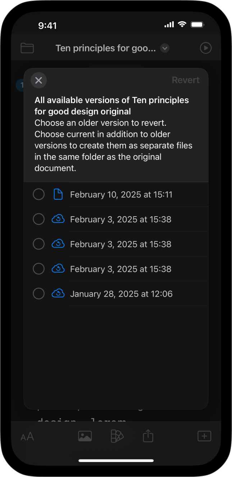Tap the Revert button

[186, 80]
